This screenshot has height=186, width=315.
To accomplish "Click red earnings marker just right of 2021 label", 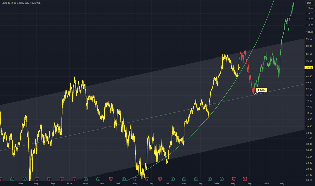I will (74, 179).
